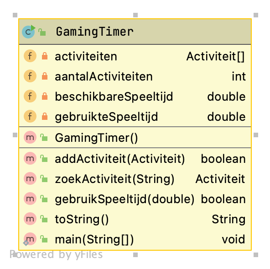The image size is (270, 269).
Task: Click the private lock icon for aantalActiviteiten
Action: pyautogui.click(x=45, y=76)
